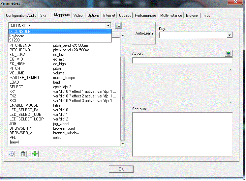Open the Skin tab
This screenshot has height=181, width=246.
tap(44, 15)
